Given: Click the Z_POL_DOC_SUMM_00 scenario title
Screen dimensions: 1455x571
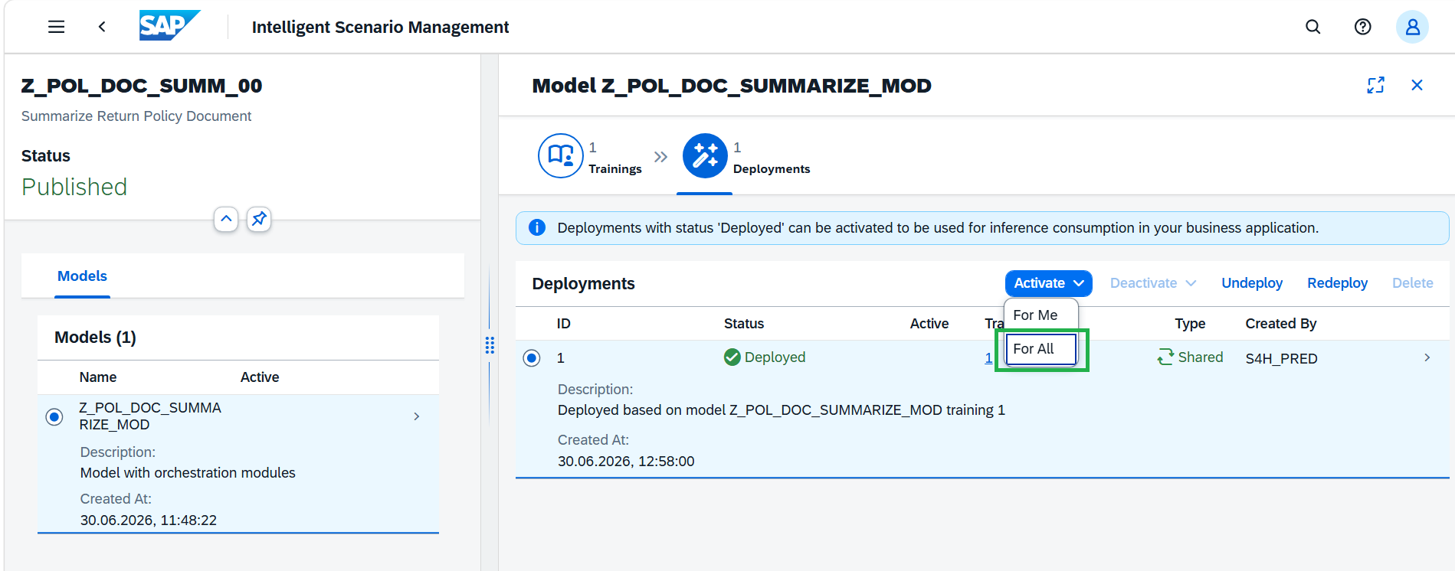Looking at the screenshot, I should [x=142, y=86].
